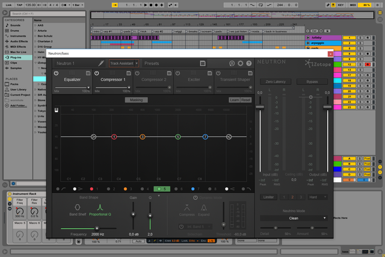Click the Ableton Record button
385x257 pixels.
pos(156,5)
